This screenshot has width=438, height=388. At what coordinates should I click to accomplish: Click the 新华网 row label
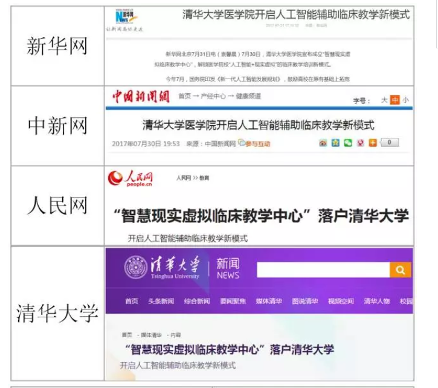(x=57, y=46)
